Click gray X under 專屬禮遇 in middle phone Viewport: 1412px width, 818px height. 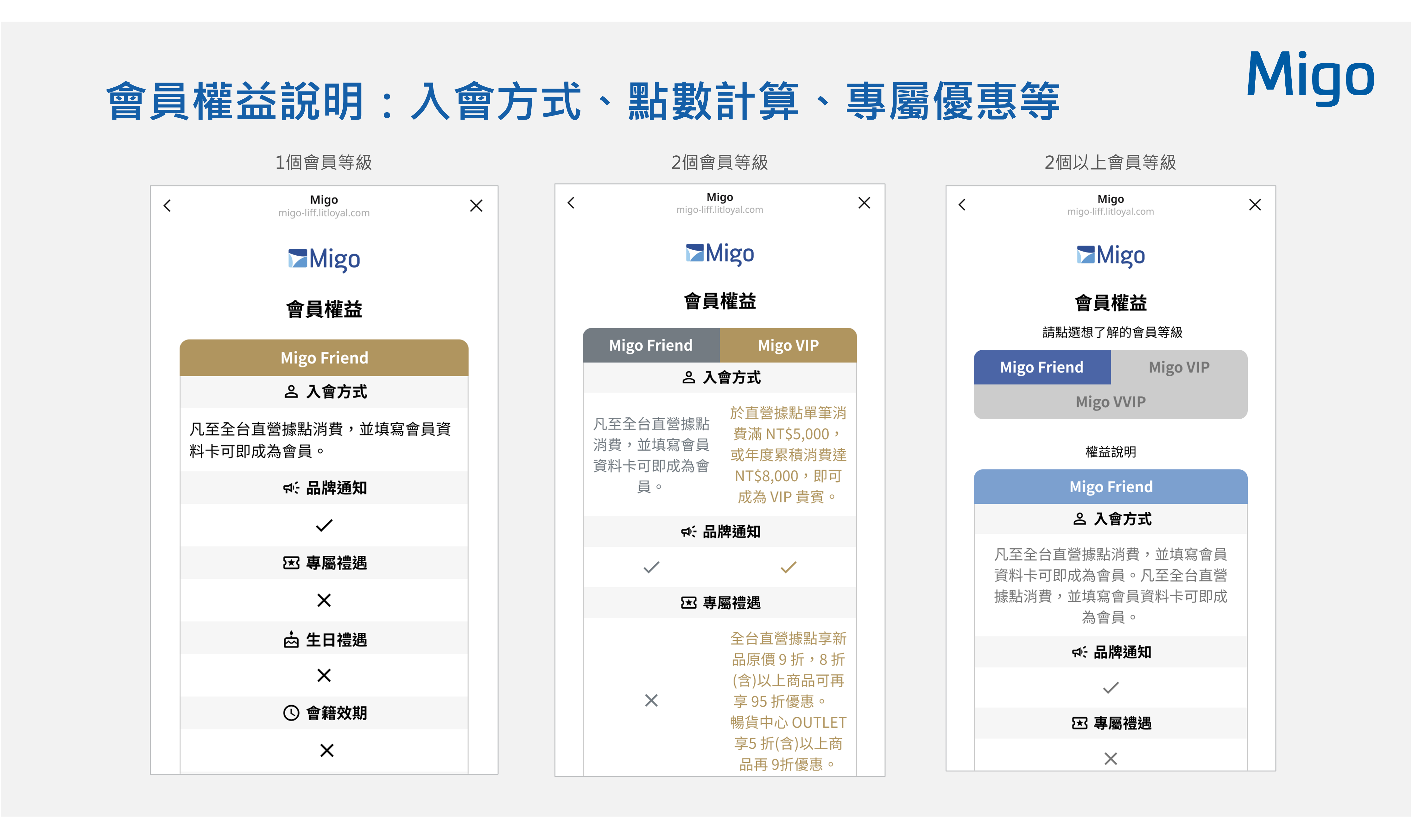pos(651,700)
